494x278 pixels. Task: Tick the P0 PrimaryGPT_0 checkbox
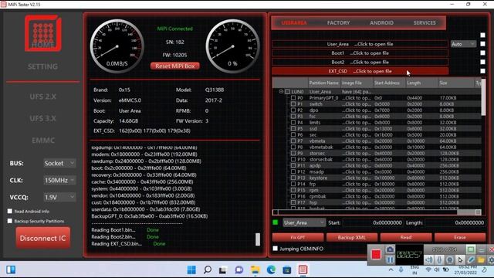tap(293, 98)
